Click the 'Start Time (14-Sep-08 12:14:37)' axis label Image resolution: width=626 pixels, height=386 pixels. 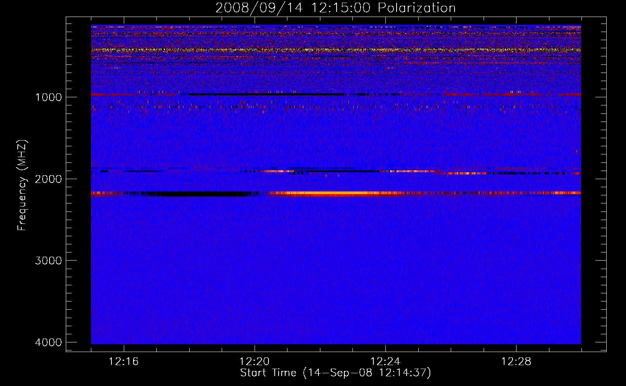tap(335, 373)
